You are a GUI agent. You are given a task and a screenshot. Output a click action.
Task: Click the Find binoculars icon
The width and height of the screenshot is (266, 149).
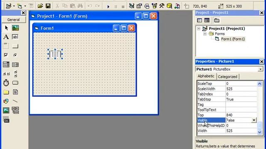point(80,6)
